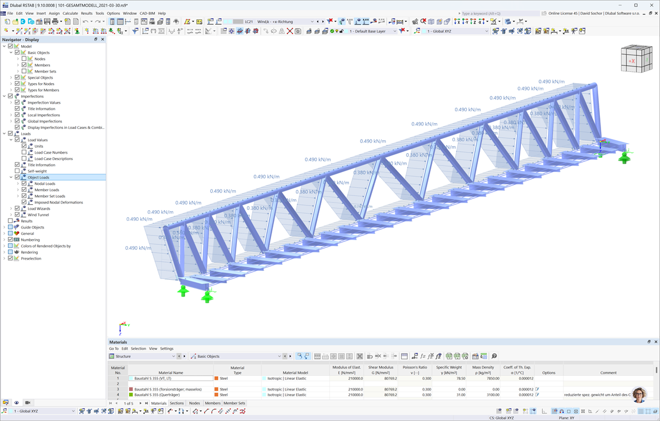Image resolution: width=660 pixels, height=421 pixels.
Task: Click the color swatch beside Default Base Layer
Action: (346, 31)
